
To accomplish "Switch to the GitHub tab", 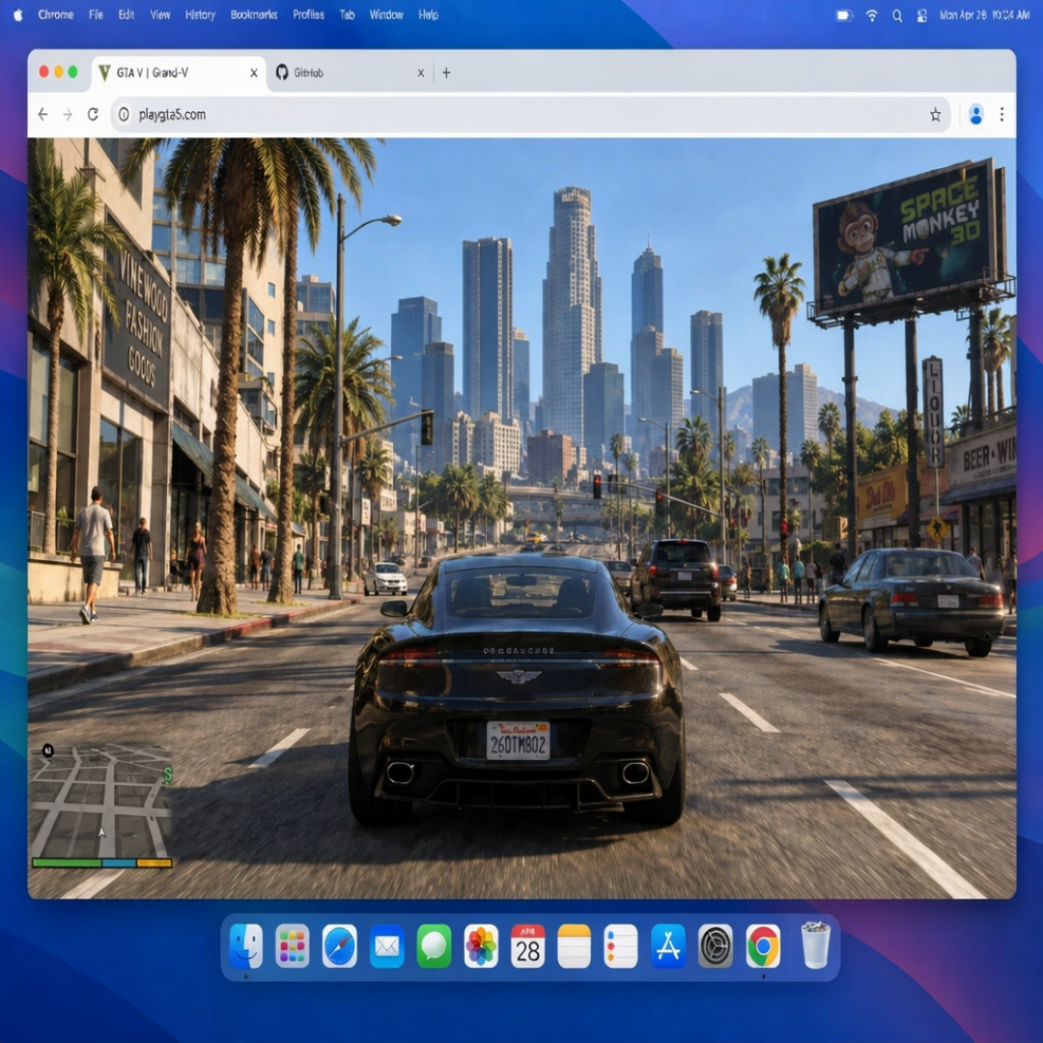I will pyautogui.click(x=350, y=72).
